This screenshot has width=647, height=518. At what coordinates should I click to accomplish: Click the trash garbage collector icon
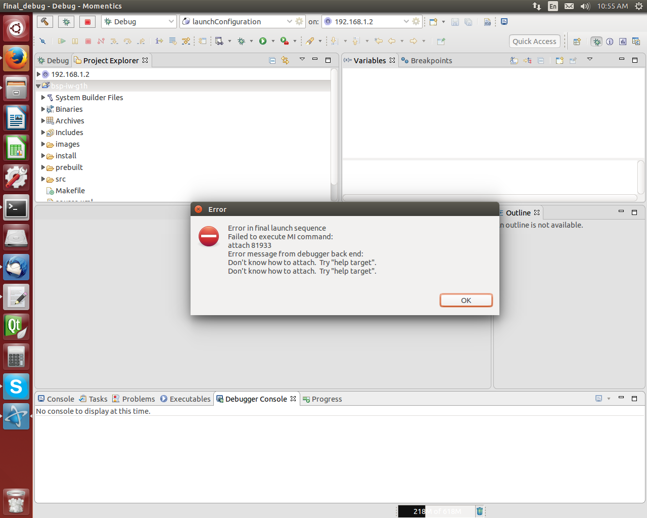pos(479,511)
